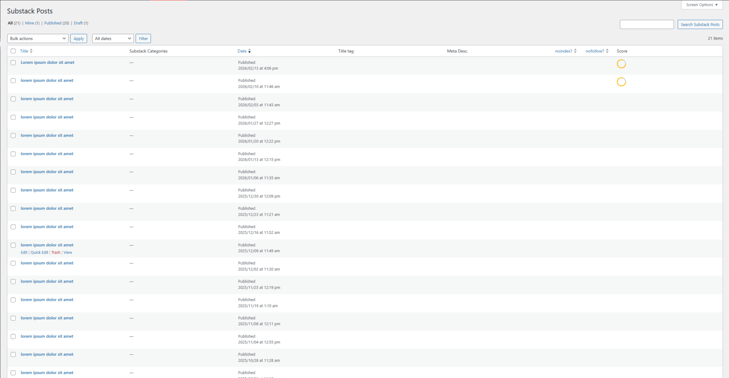Screen dimensions: 729x378
Task: Click the score circle for the 2026/02/13 post
Action: pyautogui.click(x=621, y=64)
